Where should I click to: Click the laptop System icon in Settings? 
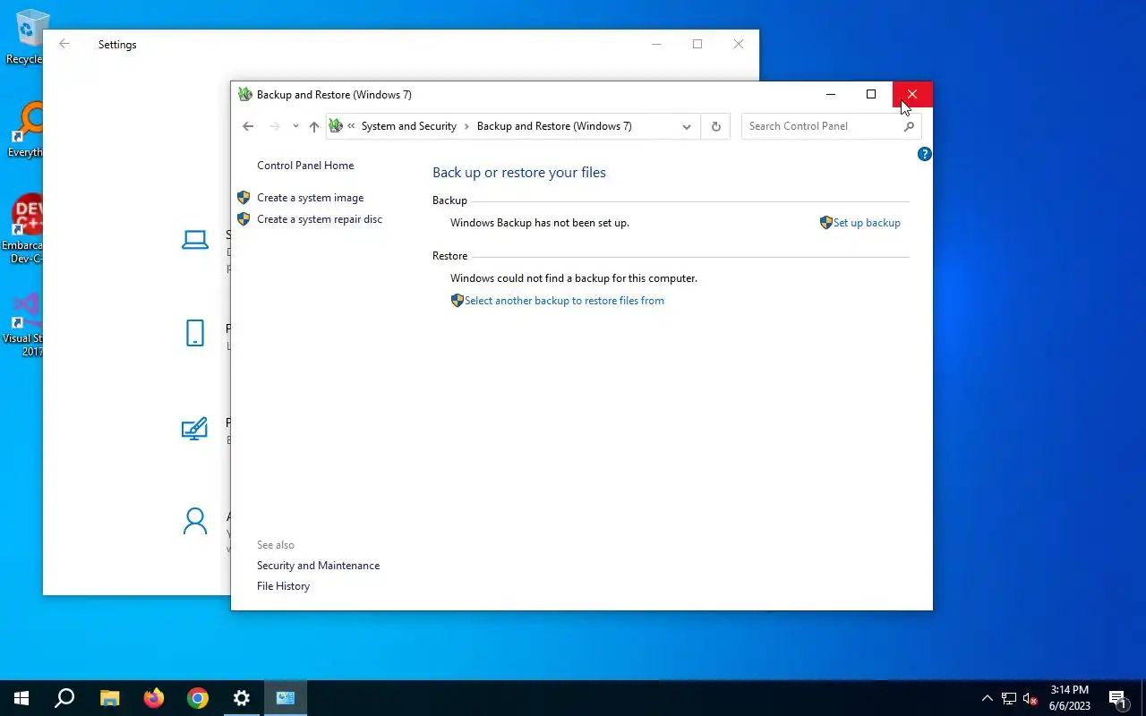[x=195, y=240]
